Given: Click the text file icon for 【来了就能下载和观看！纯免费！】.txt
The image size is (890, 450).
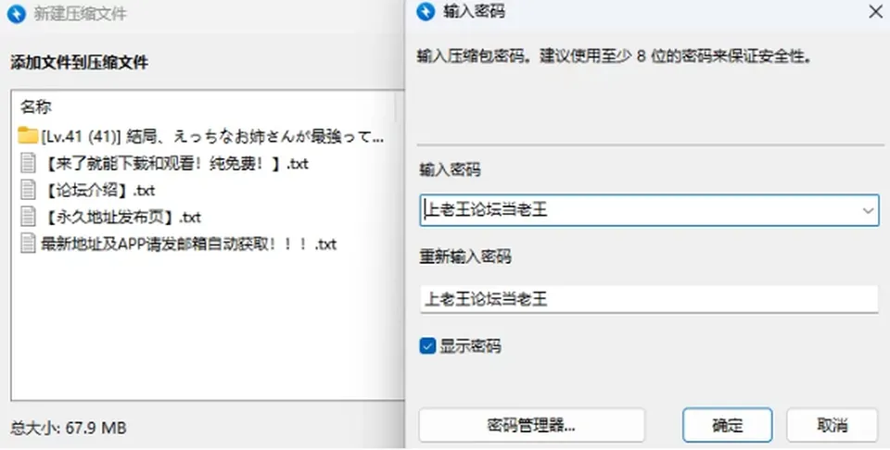Looking at the screenshot, I should [28, 163].
